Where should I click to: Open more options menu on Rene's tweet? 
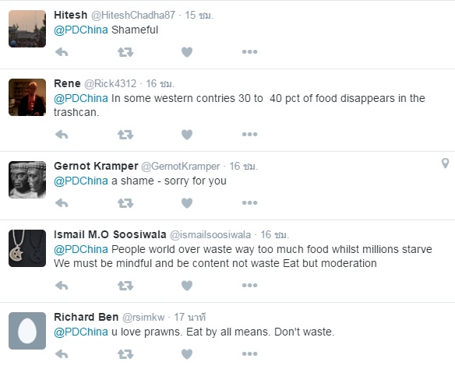[250, 134]
